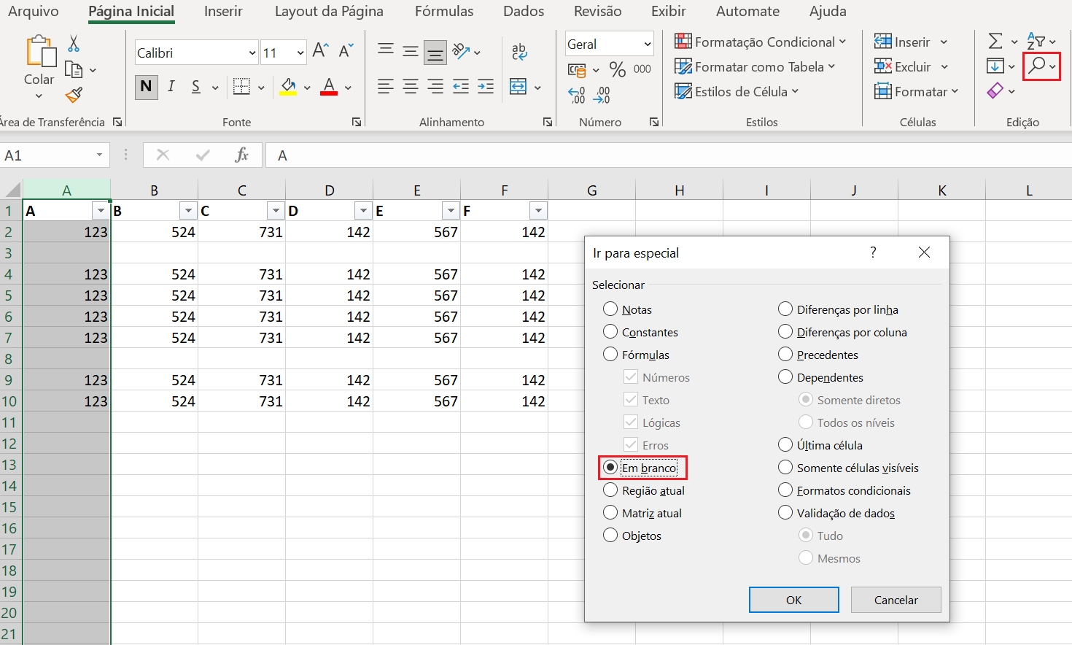
Task: Switch to the Fórmulas tab
Action: point(444,11)
